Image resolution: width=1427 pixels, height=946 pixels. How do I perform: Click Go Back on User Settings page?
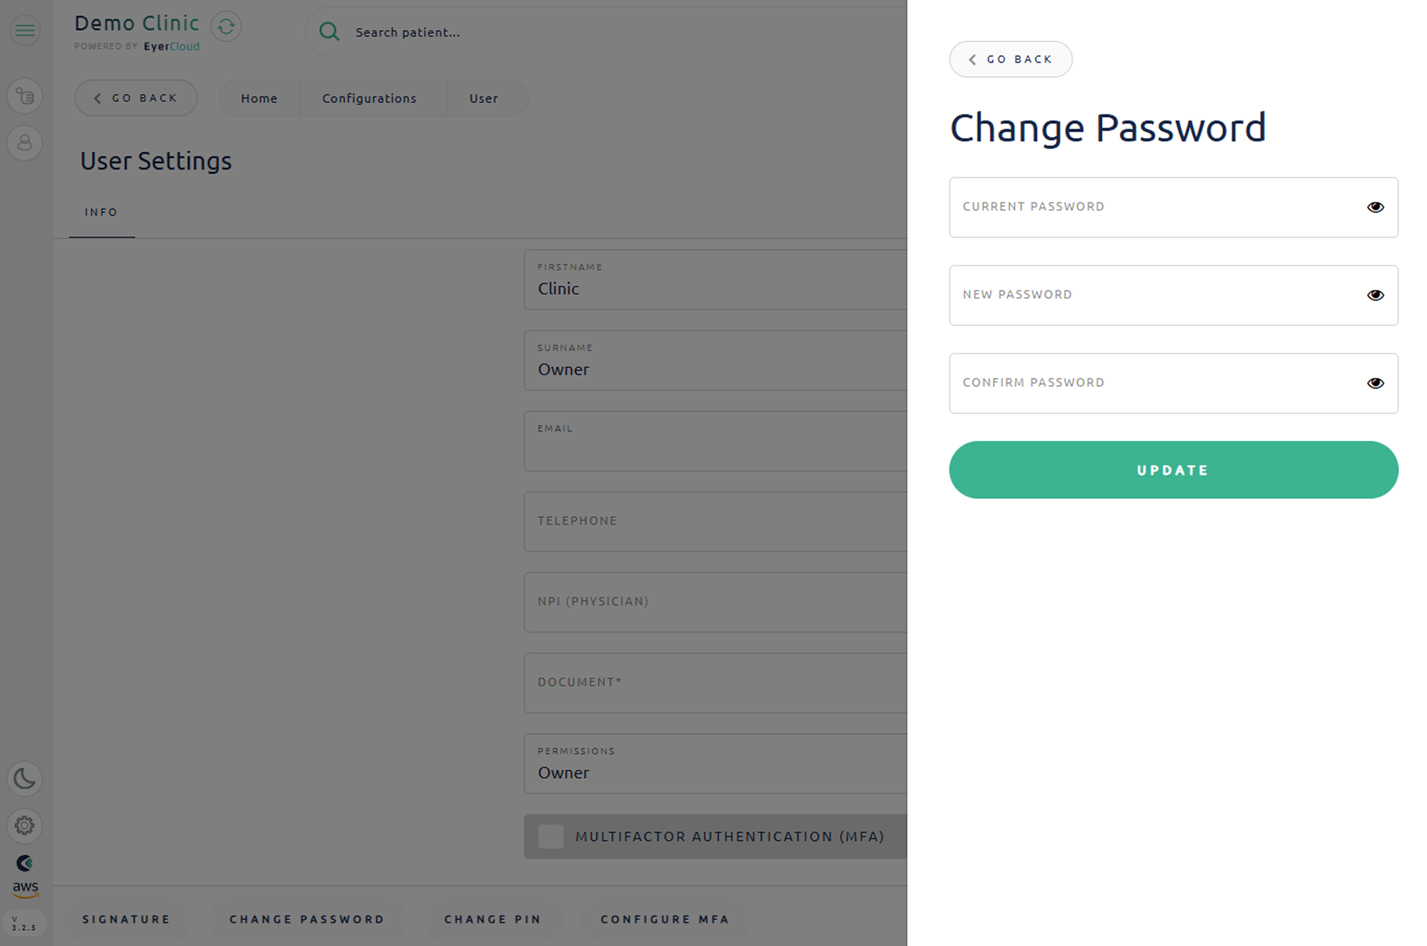pyautogui.click(x=136, y=98)
